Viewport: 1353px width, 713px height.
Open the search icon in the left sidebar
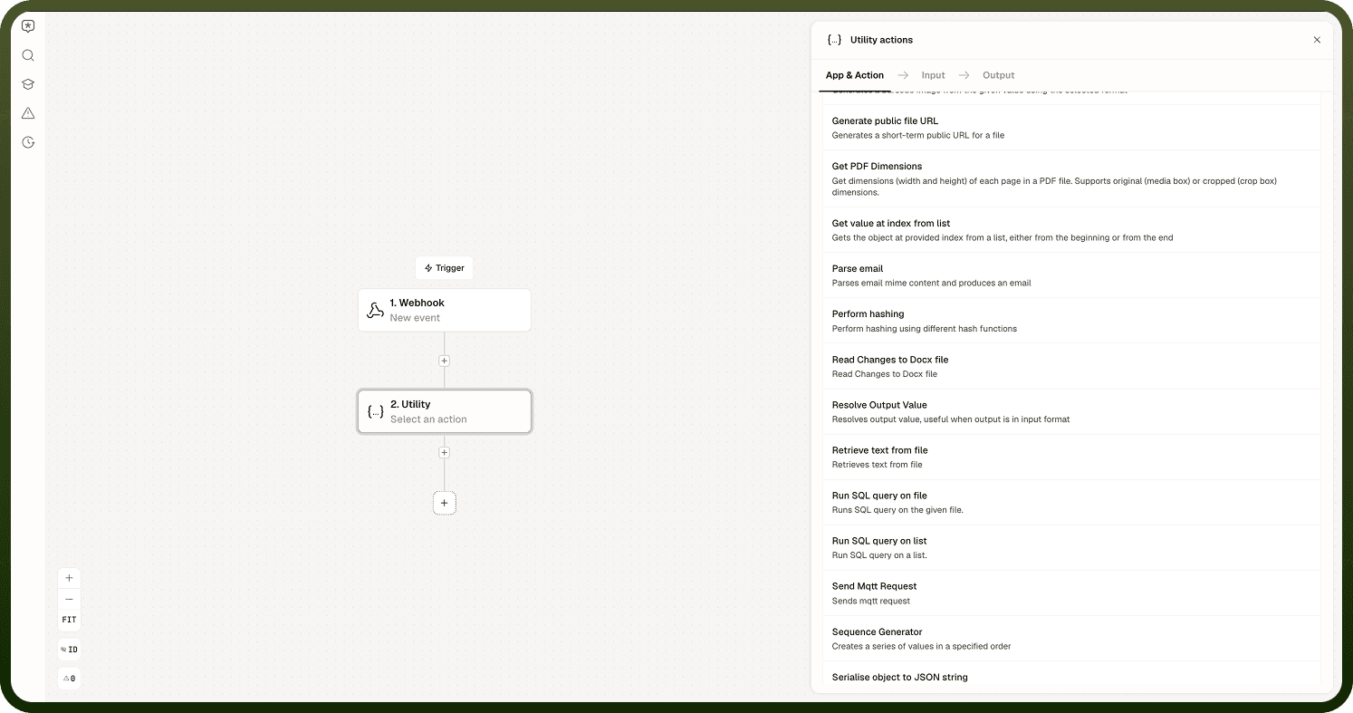click(28, 55)
